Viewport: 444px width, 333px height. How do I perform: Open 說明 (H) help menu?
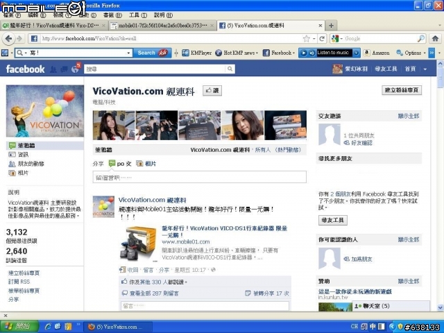(164, 15)
